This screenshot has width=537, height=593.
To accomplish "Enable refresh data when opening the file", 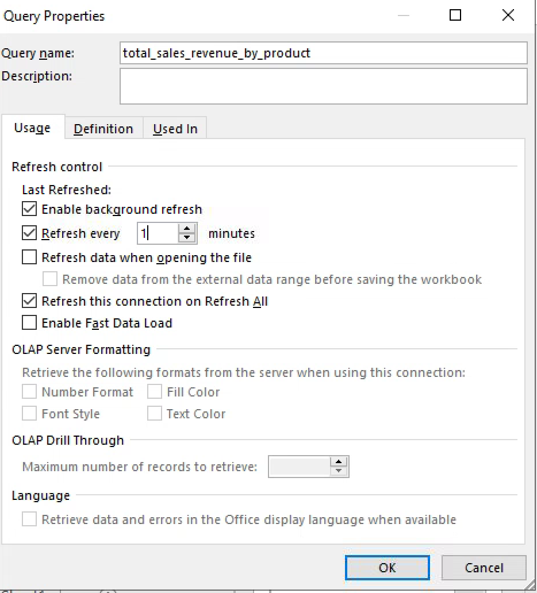I will [x=29, y=257].
